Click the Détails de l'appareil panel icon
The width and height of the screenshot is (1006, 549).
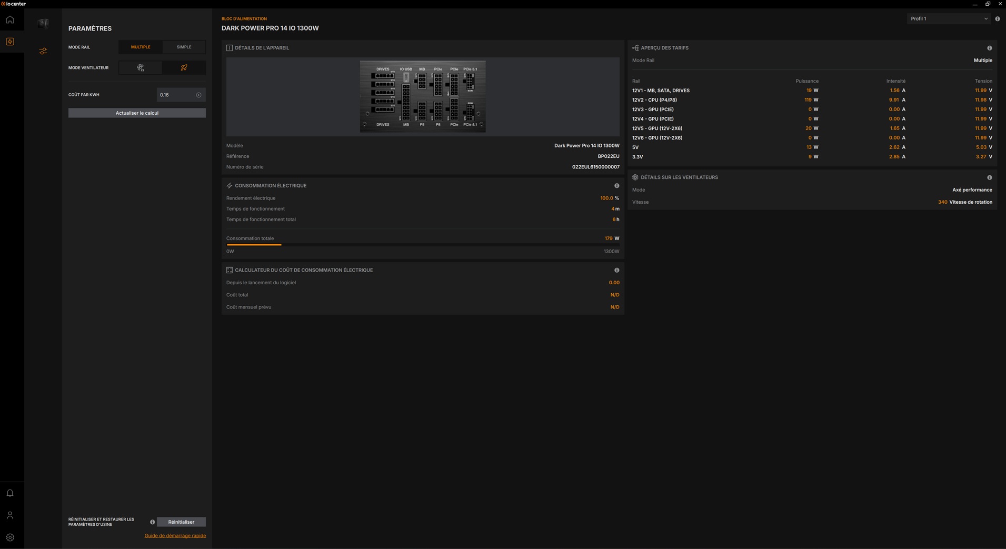(230, 48)
